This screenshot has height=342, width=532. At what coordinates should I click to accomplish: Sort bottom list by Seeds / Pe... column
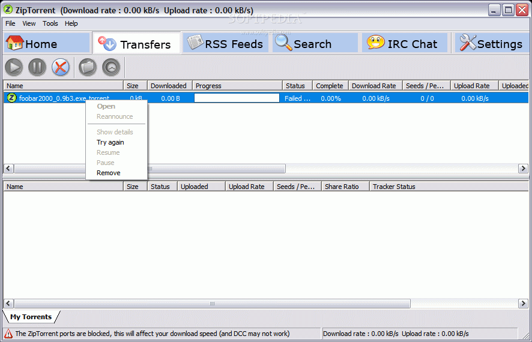click(x=297, y=187)
